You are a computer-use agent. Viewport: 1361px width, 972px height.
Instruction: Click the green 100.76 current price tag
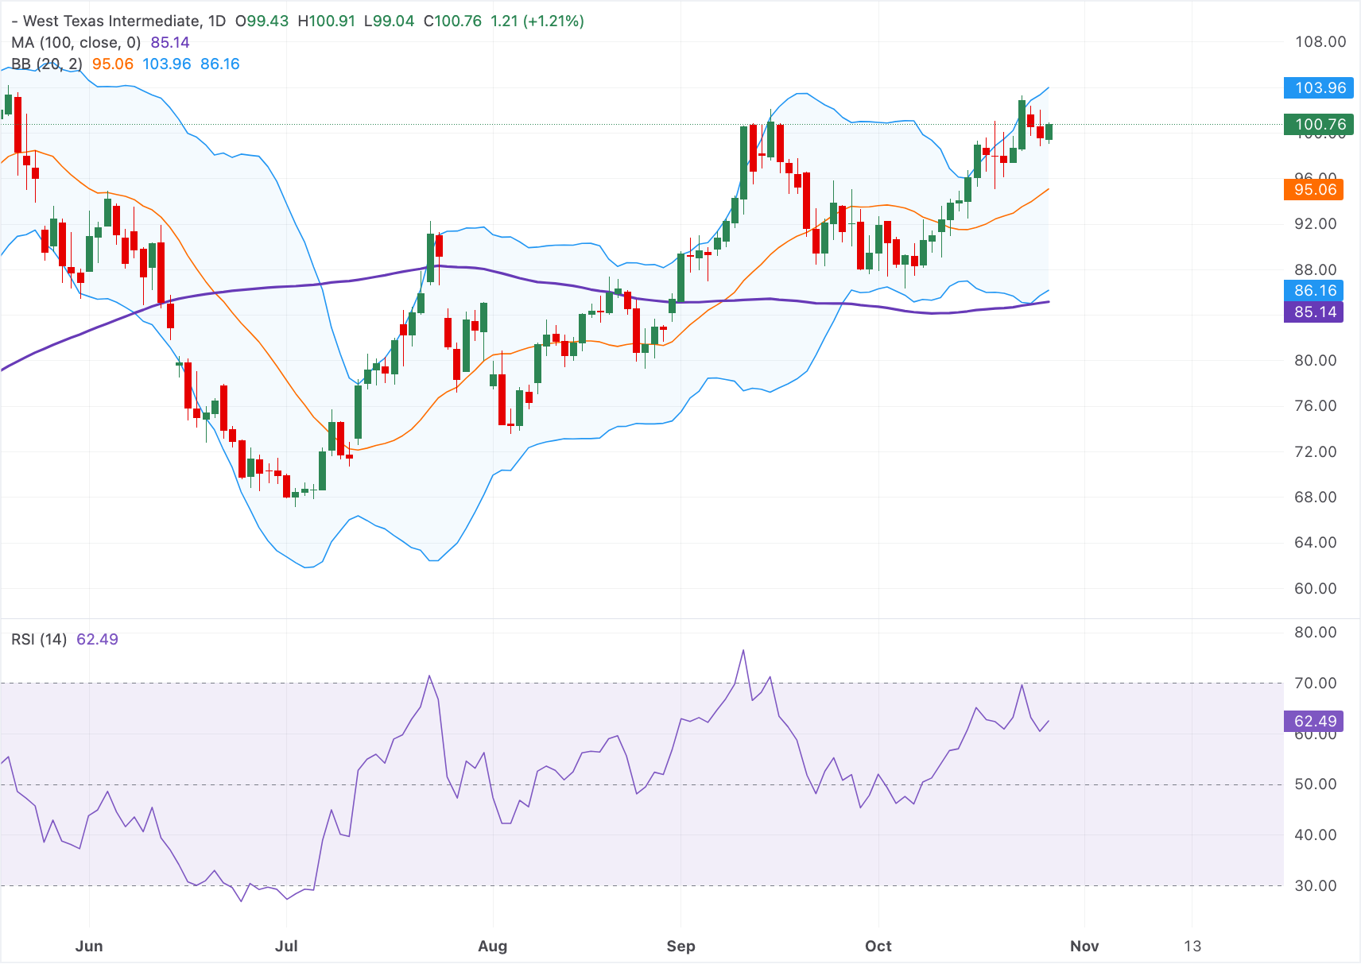click(x=1319, y=125)
